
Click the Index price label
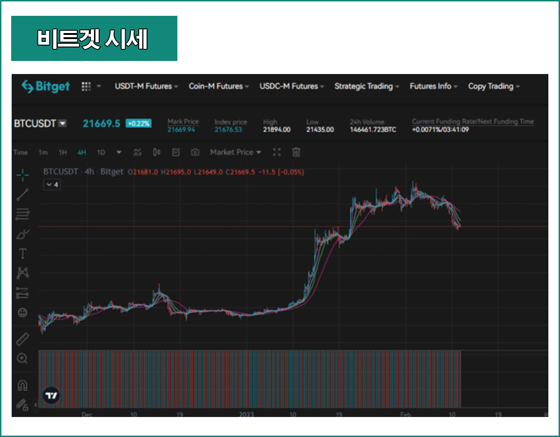pyautogui.click(x=230, y=122)
